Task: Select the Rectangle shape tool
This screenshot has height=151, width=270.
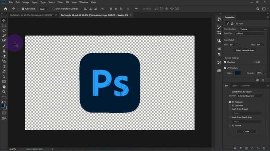Action: [x=4, y=82]
